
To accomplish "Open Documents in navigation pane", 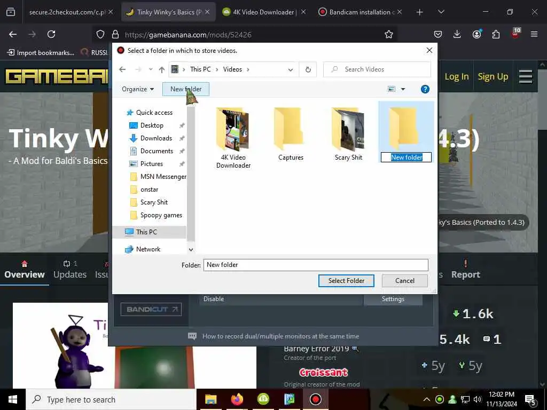I will click(157, 151).
